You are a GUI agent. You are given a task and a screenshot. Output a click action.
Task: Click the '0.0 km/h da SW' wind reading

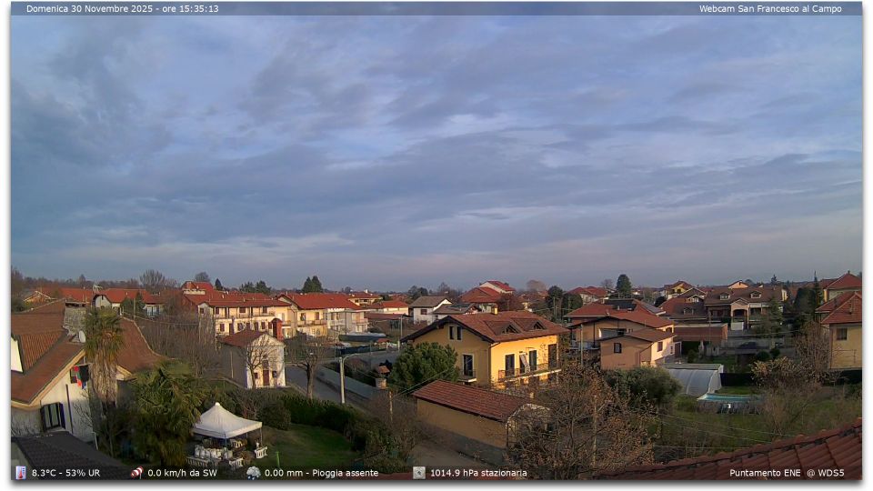coord(182,473)
